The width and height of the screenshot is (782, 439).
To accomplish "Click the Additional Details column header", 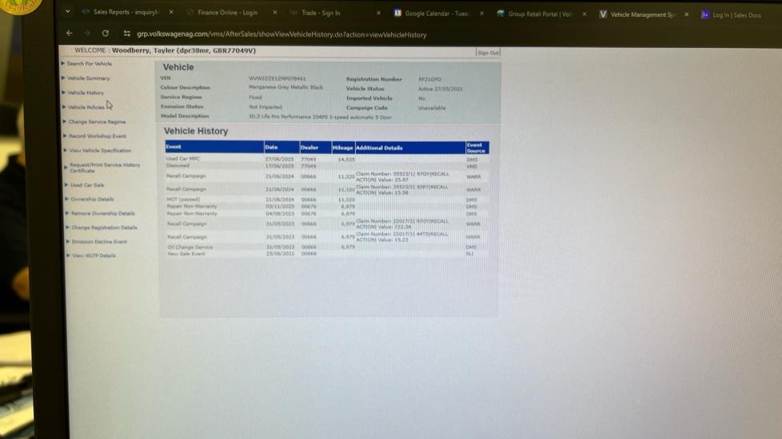I will (x=410, y=148).
